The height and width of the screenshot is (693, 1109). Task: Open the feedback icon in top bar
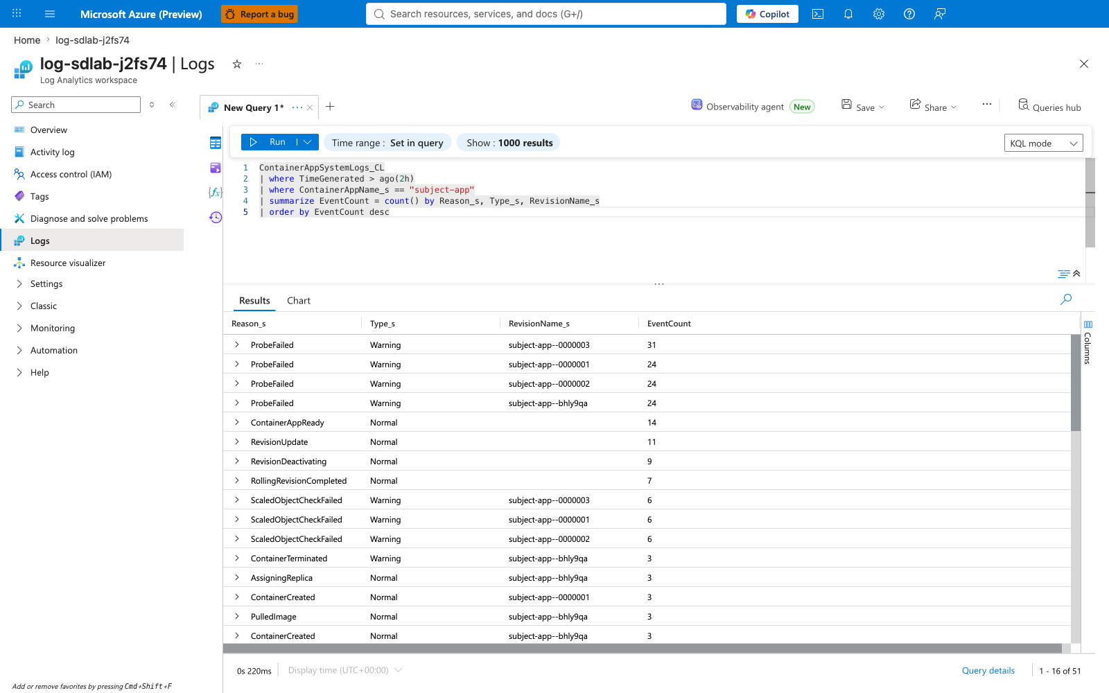click(940, 14)
